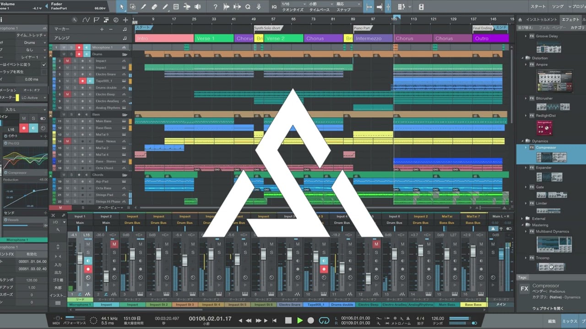Image resolution: width=586 pixels, height=329 pixels.
Task: Toggle monitor on Microphone 1 track
Action: tap(86, 48)
